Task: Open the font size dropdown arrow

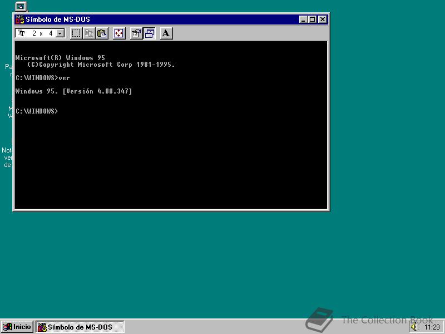Action: tap(60, 33)
